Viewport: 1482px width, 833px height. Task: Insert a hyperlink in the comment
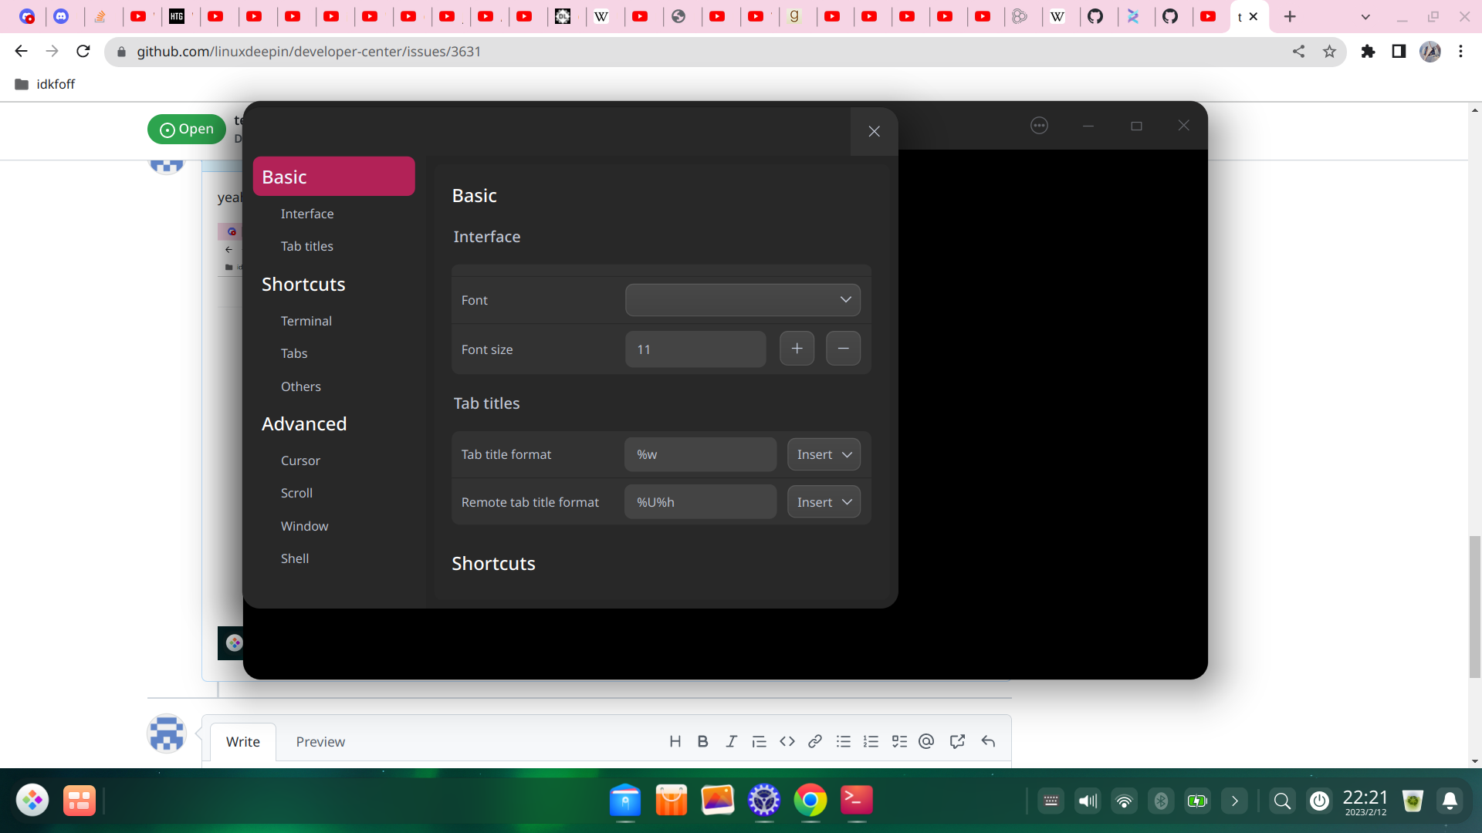point(815,741)
